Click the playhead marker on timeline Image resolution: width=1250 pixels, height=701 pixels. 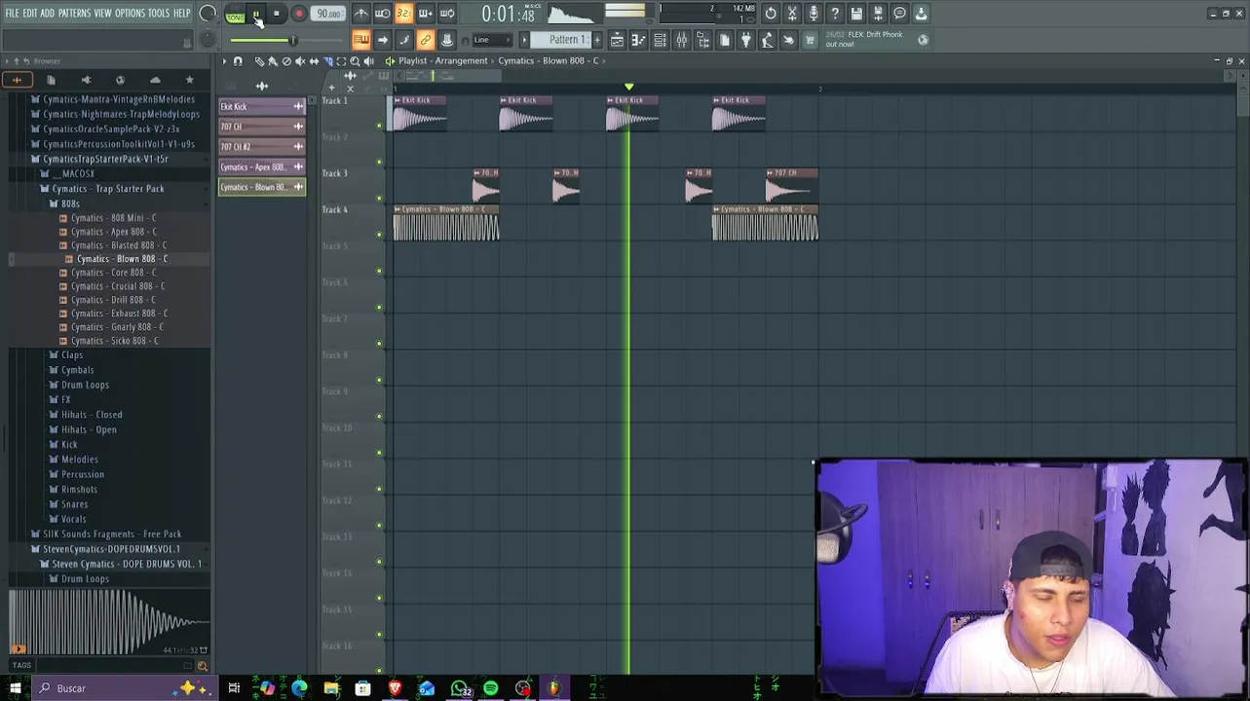pos(628,87)
